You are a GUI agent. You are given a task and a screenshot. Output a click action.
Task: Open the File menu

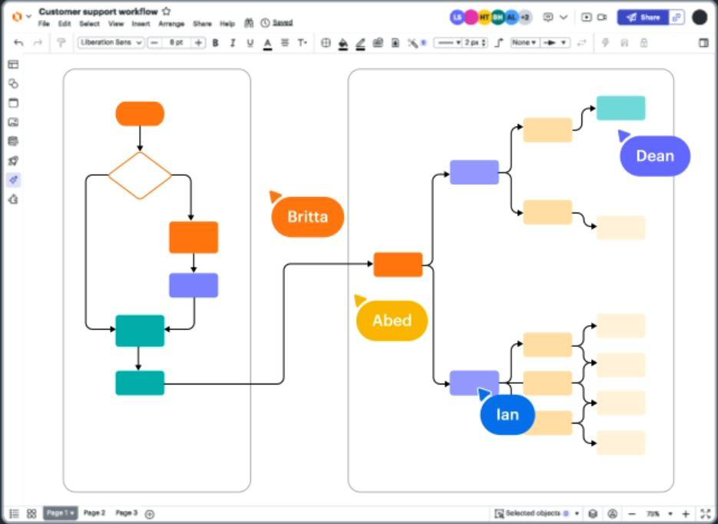point(44,24)
